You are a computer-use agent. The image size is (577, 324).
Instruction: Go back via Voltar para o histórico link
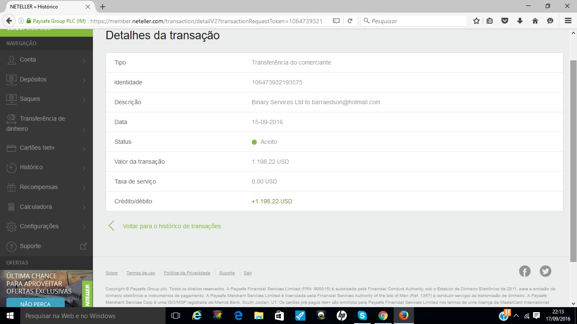tap(171, 226)
